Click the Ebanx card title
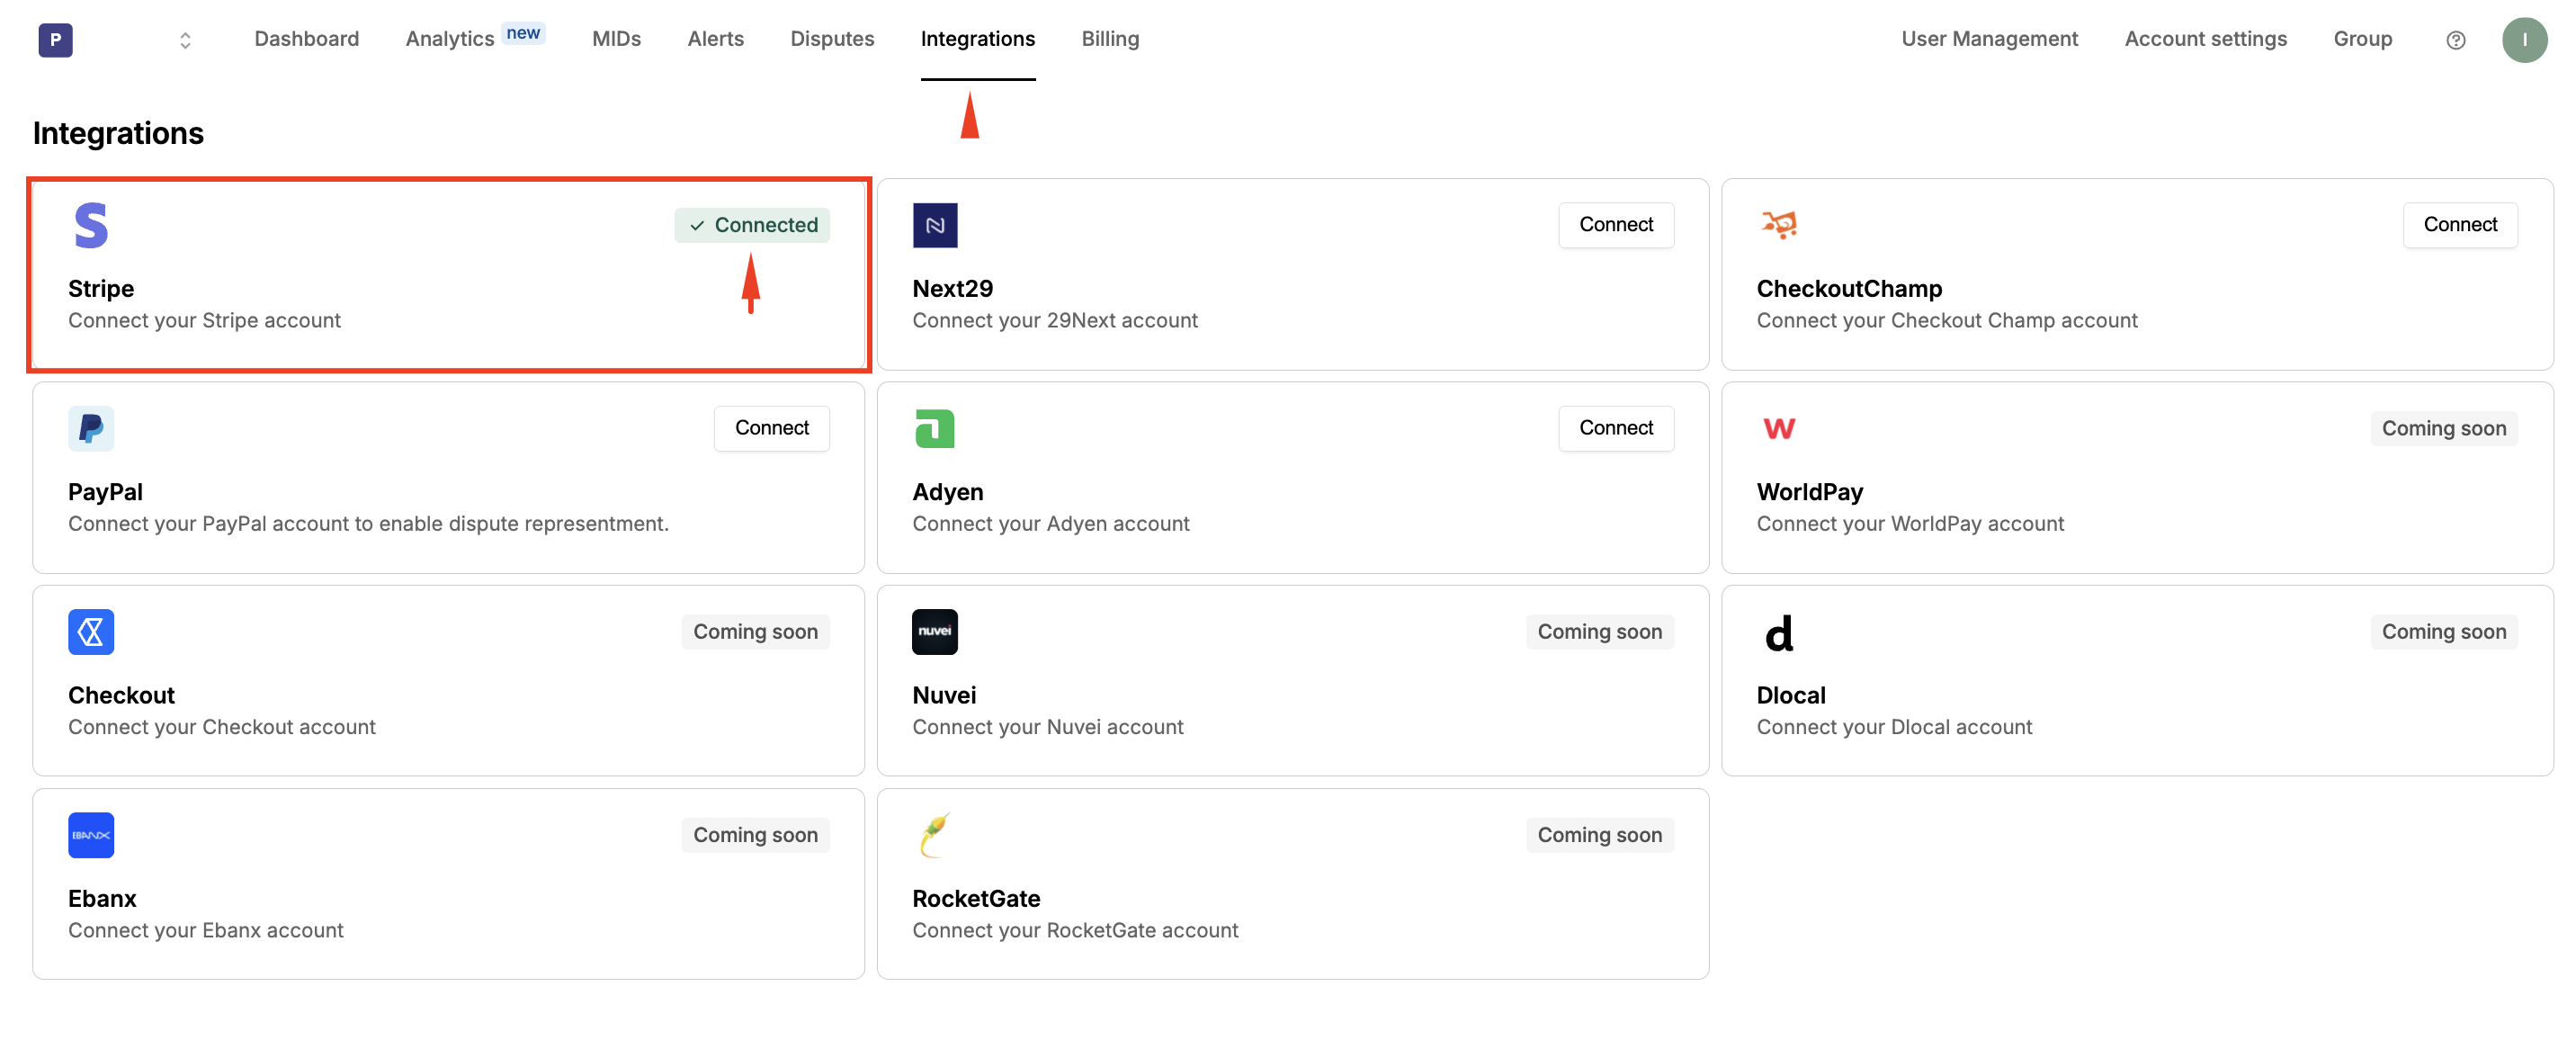Image resolution: width=2576 pixels, height=1058 pixels. [x=102, y=898]
